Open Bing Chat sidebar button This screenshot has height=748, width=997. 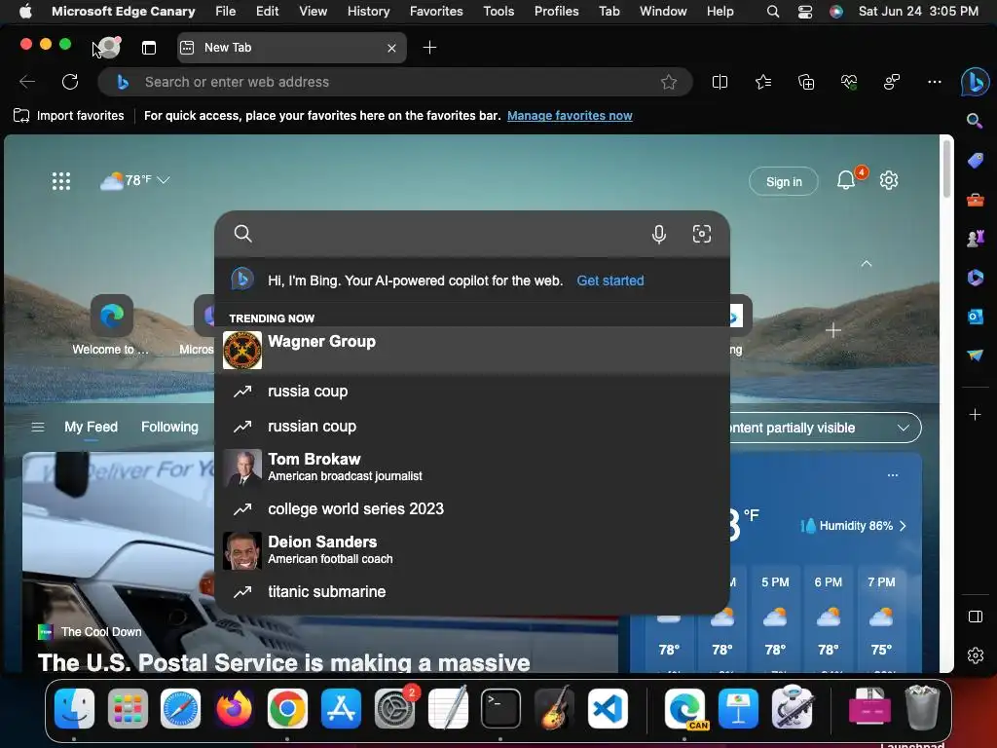pyautogui.click(x=975, y=82)
